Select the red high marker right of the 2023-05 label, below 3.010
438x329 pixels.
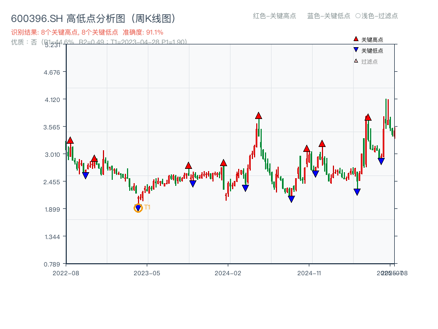pos(188,166)
